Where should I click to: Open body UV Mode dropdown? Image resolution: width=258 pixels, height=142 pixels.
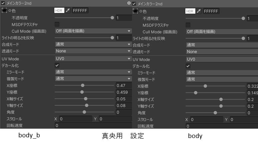click(x=222, y=59)
